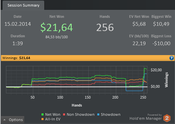Click the Biggest Loss -$10,00 value
This screenshot has width=175, height=124.
pos(161,43)
